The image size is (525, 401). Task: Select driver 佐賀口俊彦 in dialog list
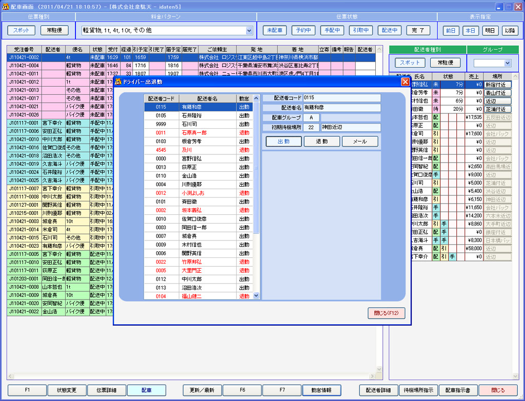pyautogui.click(x=198, y=219)
